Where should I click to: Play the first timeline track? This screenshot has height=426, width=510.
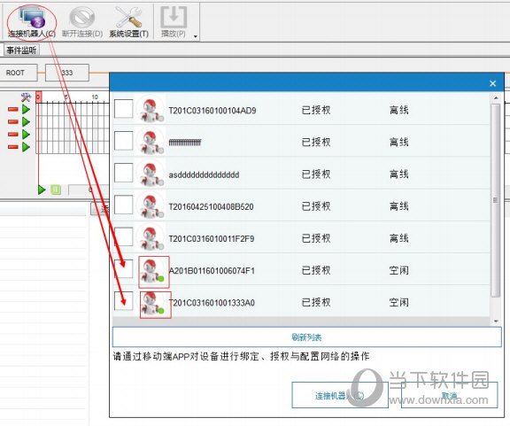pyautogui.click(x=26, y=109)
